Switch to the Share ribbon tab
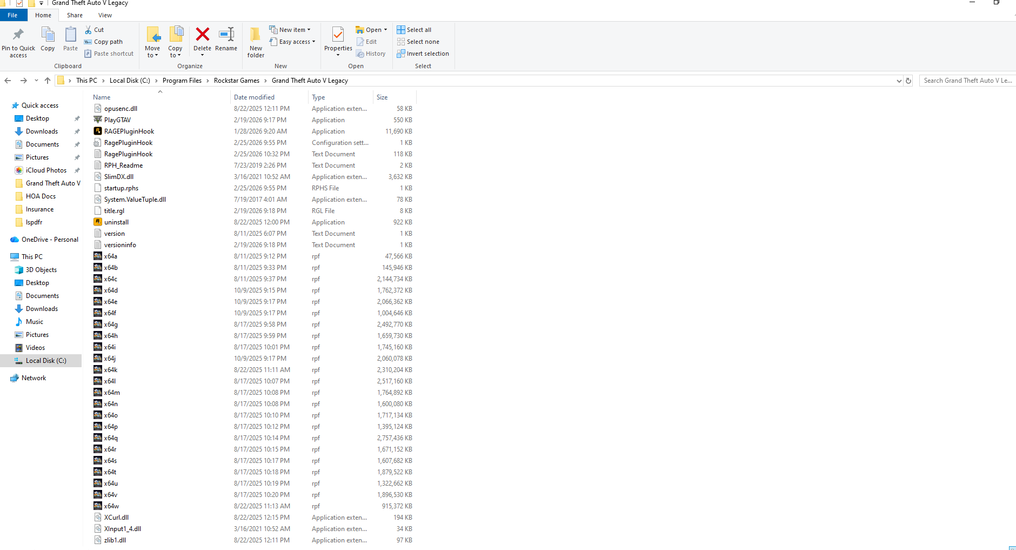 [75, 15]
